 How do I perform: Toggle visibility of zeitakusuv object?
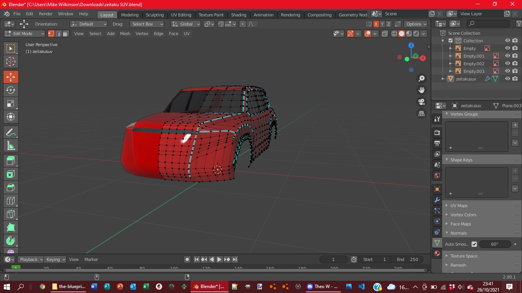pyautogui.click(x=507, y=79)
